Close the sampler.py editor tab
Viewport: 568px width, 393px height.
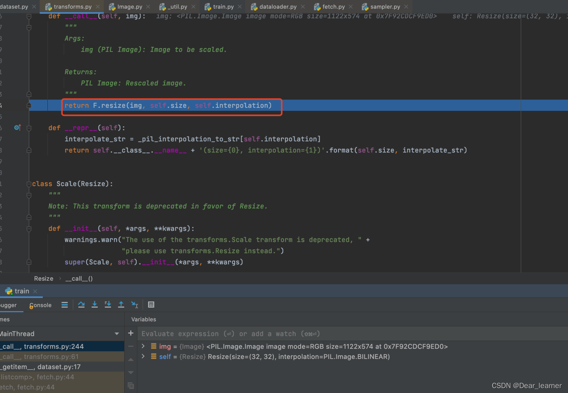tap(406, 6)
